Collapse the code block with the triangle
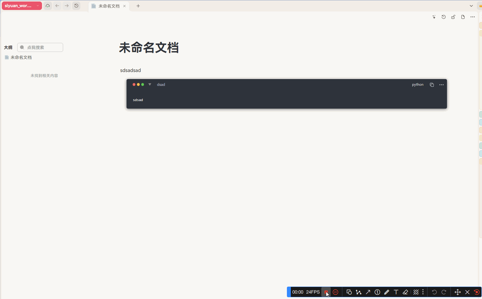The image size is (482, 299). [150, 84]
